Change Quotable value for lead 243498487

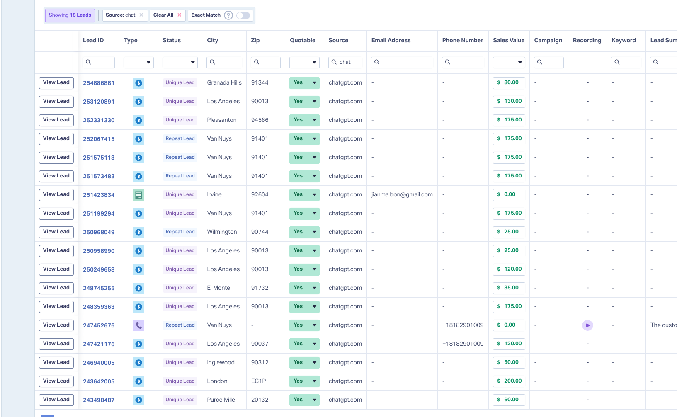coord(304,400)
